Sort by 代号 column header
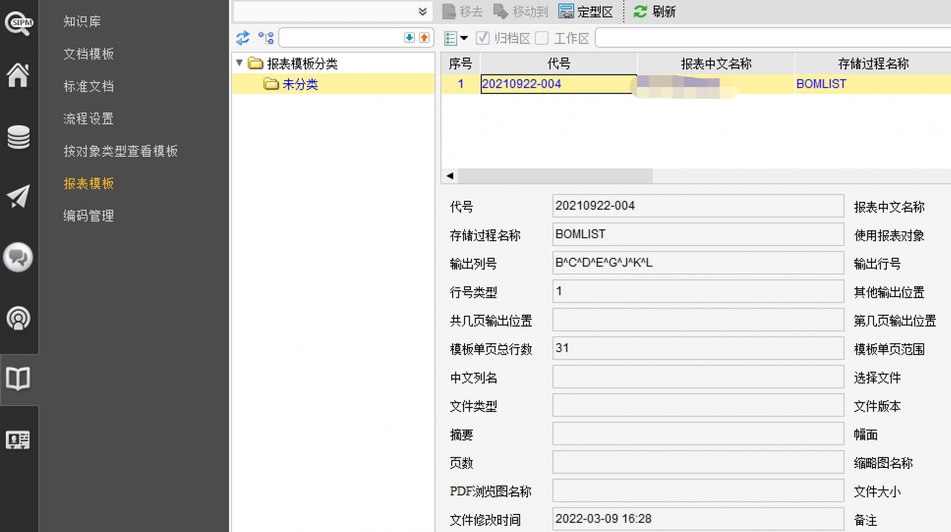 (559, 63)
